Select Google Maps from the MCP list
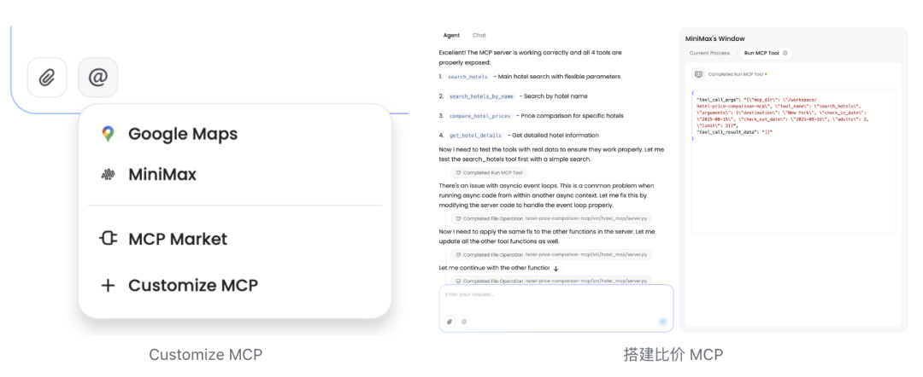The width and height of the screenshot is (923, 377). point(168,134)
